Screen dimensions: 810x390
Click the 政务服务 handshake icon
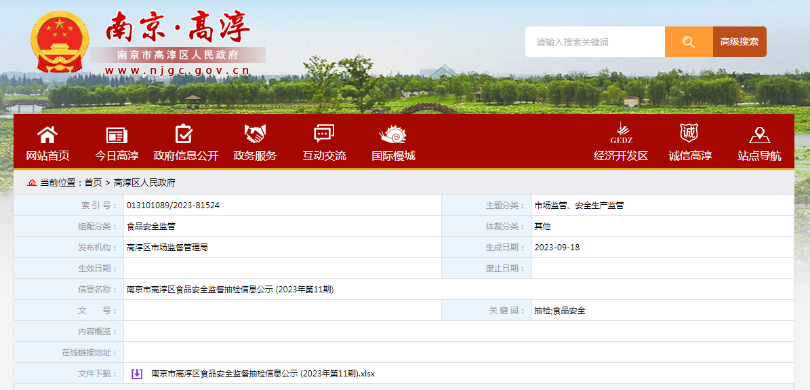tap(255, 134)
